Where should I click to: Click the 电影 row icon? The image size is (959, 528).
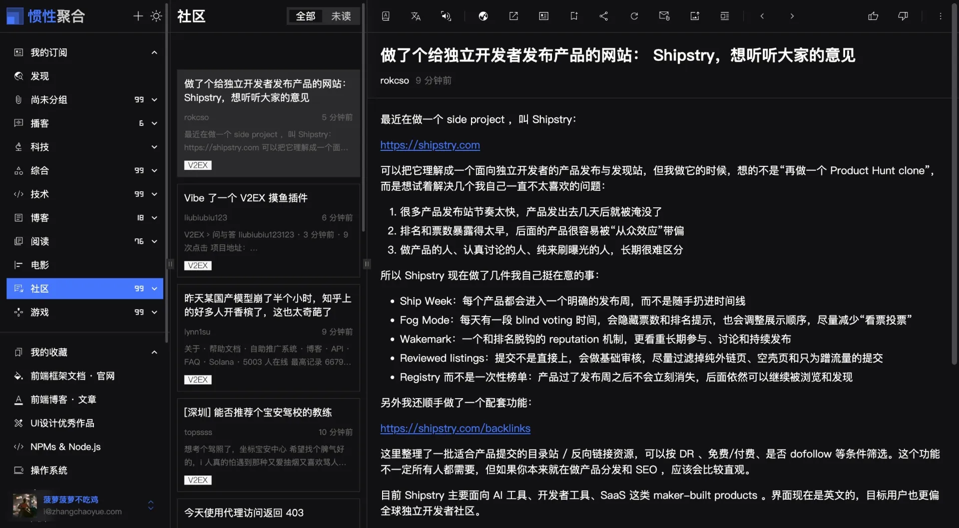tap(18, 265)
